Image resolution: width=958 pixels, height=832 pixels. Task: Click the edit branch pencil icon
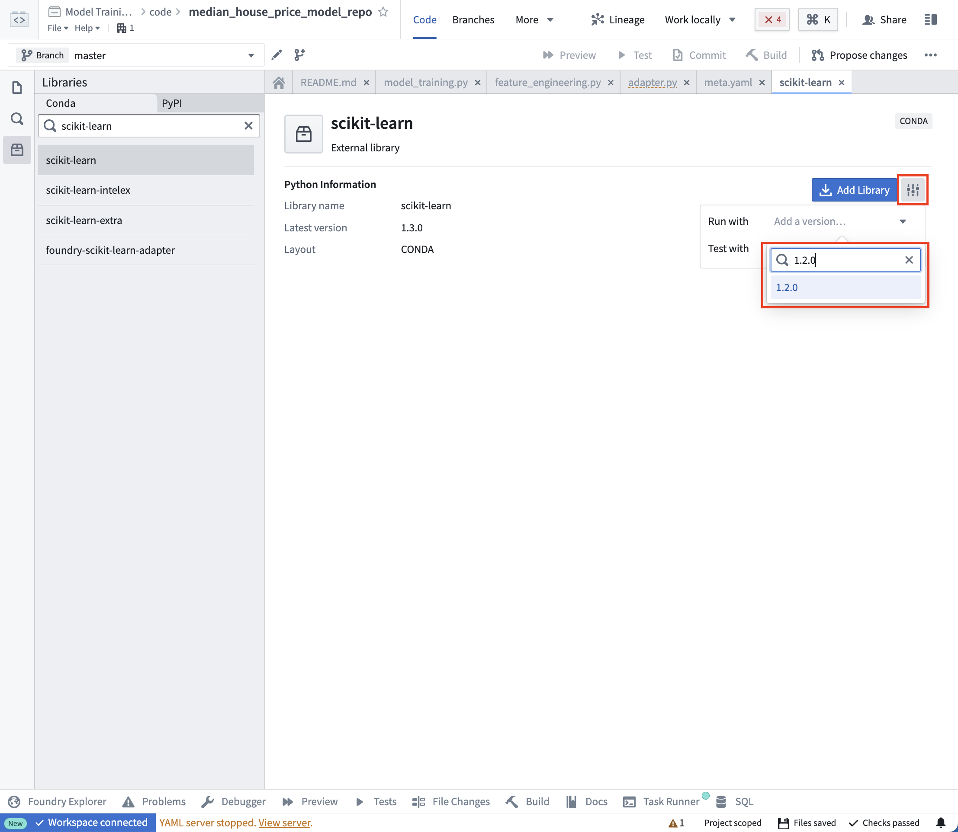pos(276,55)
